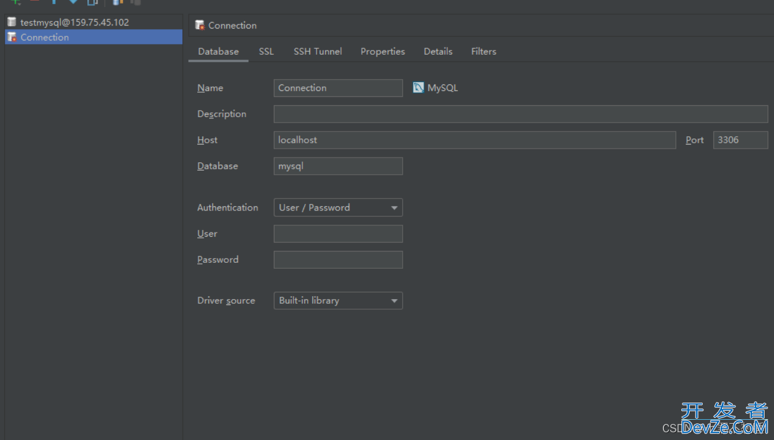Switch to the Database tab
The width and height of the screenshot is (774, 440).
pyautogui.click(x=219, y=52)
